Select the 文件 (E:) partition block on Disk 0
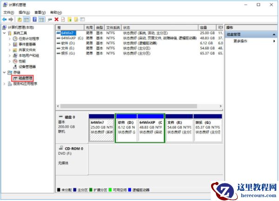The image size is (279, 201). coord(179,128)
